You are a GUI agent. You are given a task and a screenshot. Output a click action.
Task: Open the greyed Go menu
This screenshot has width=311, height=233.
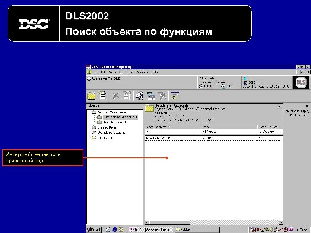[121, 72]
